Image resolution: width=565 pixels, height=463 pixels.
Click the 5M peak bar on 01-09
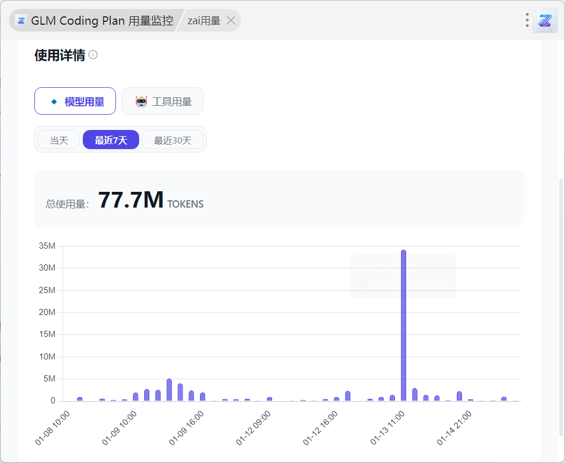tap(169, 390)
